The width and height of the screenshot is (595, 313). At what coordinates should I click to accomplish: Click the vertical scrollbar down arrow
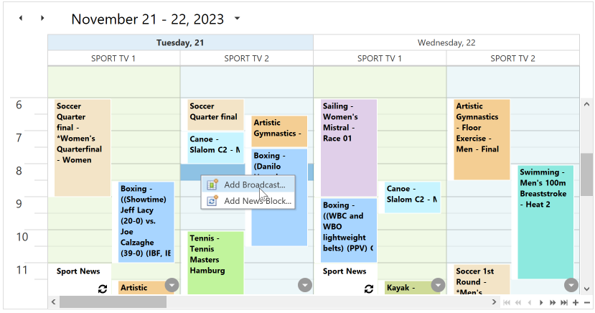[586, 289]
